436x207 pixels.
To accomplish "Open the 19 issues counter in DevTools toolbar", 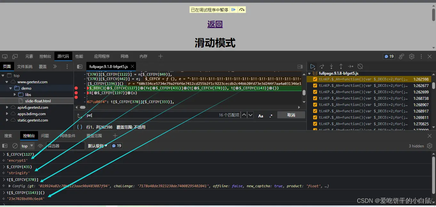I will coord(389,56).
